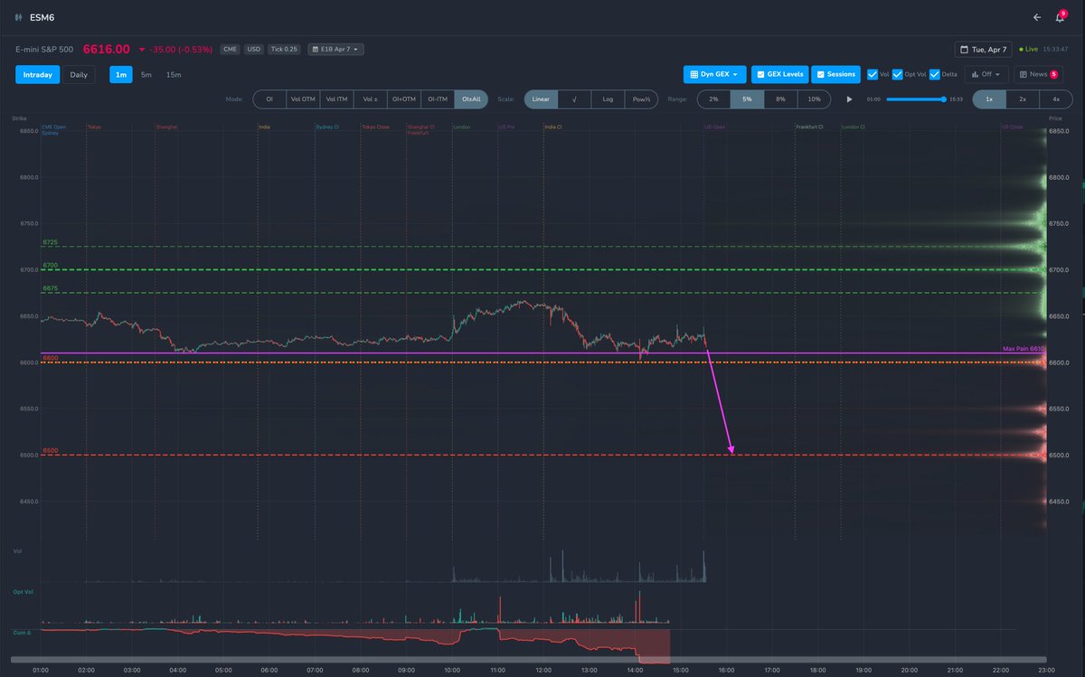Toggle the Sessions checkbox button
This screenshot has width=1085, height=677.
tap(836, 74)
